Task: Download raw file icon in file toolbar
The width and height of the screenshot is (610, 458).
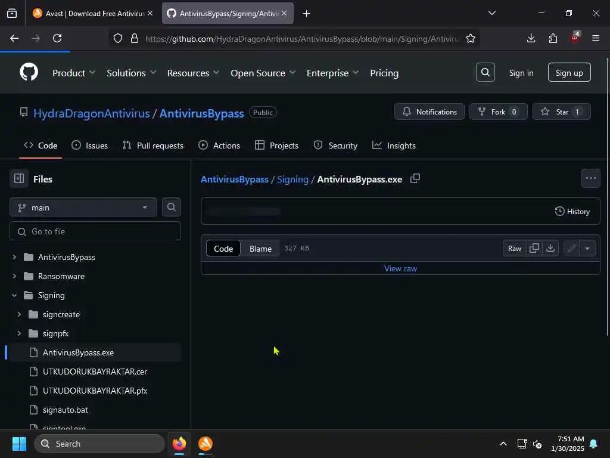Action: coord(550,248)
